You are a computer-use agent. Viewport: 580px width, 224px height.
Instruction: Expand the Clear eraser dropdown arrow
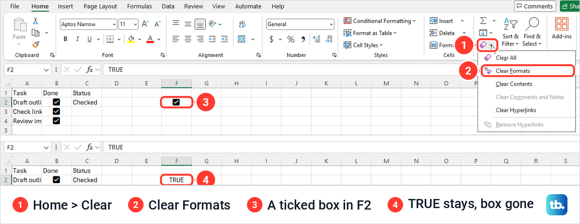tap(492, 46)
